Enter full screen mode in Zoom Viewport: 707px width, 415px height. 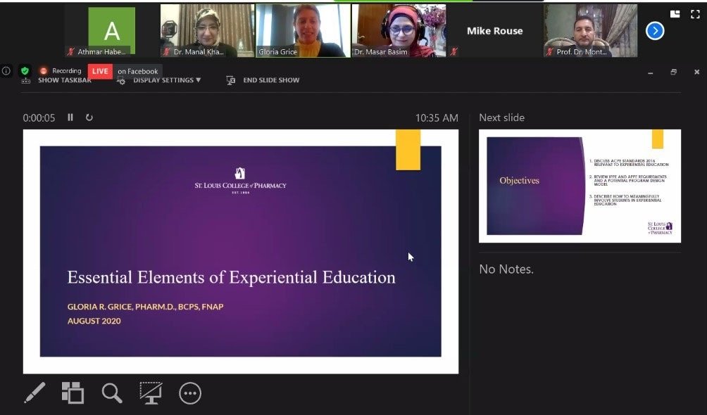click(x=695, y=13)
